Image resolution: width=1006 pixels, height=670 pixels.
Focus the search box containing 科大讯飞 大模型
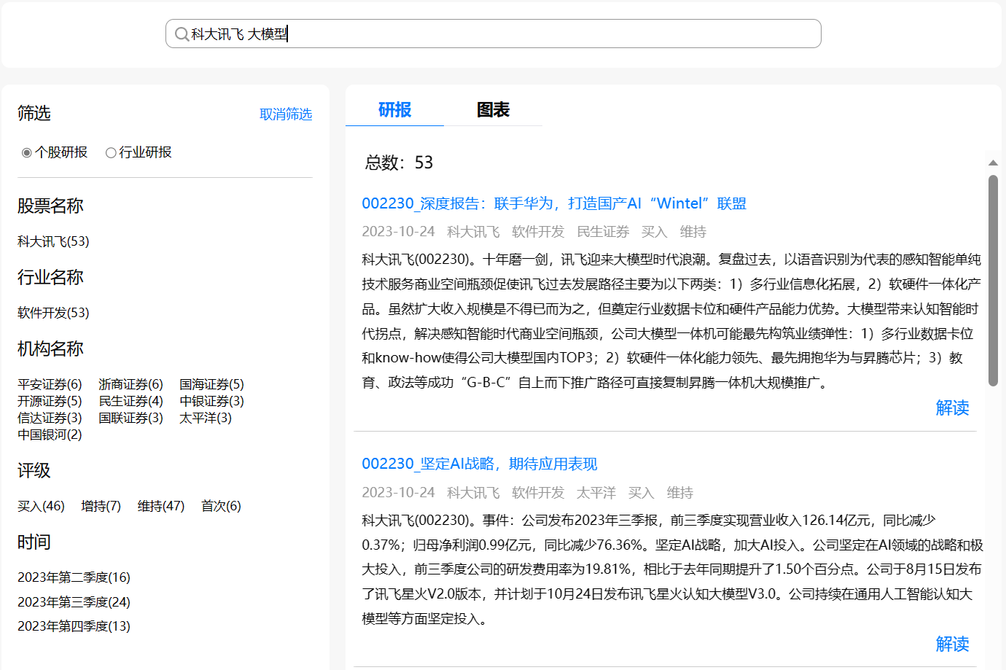pos(494,34)
